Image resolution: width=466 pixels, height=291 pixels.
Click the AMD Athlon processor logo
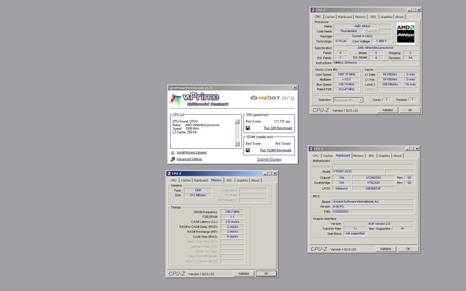coord(405,34)
